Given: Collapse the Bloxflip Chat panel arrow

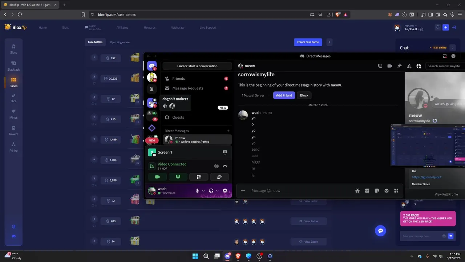Looking at the screenshot, I should point(452,48).
